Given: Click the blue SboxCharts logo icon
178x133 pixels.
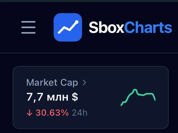Looking at the screenshot, I should 68,27.
